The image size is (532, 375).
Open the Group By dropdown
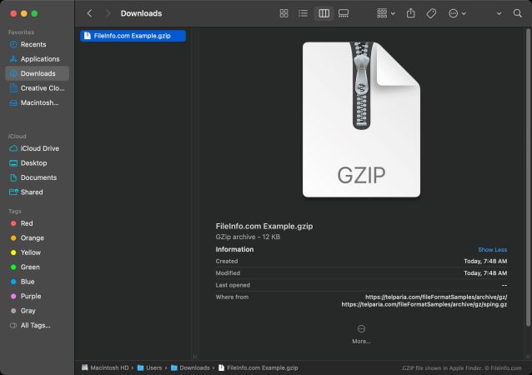coord(386,13)
